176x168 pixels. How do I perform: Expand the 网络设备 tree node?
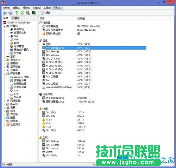5,101
